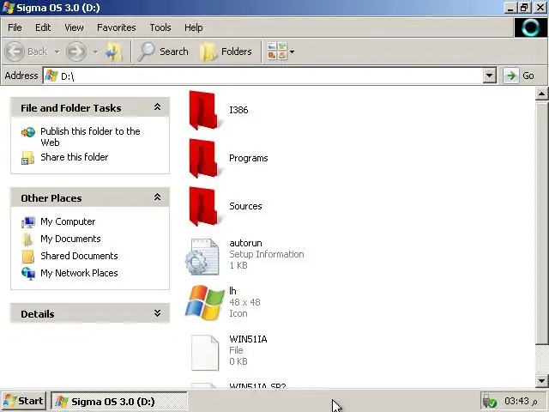
Task: Expand the Details panel
Action: [x=157, y=313]
